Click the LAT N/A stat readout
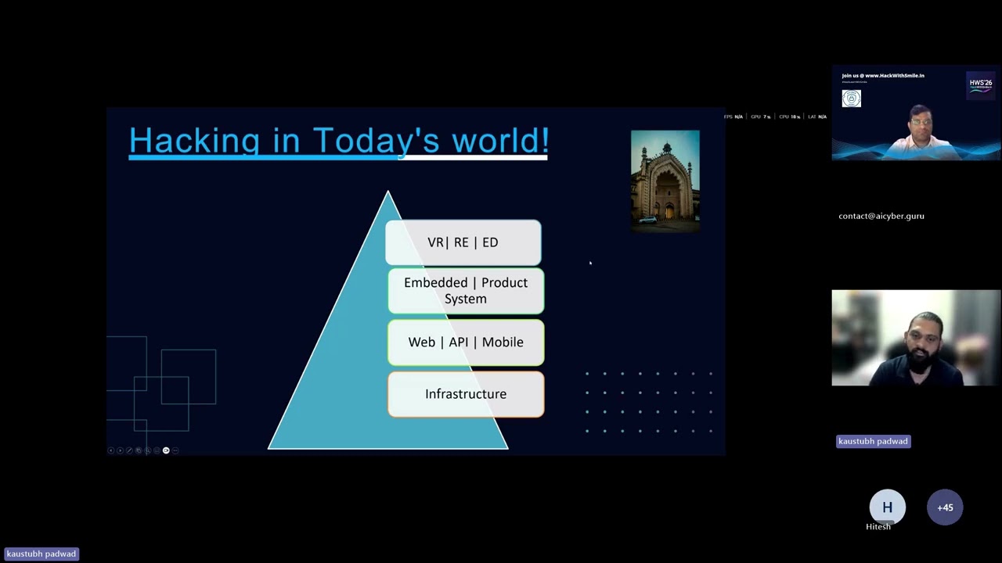This screenshot has width=1002, height=563. 817,117
